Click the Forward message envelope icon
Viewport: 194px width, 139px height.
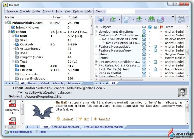[161, 19]
